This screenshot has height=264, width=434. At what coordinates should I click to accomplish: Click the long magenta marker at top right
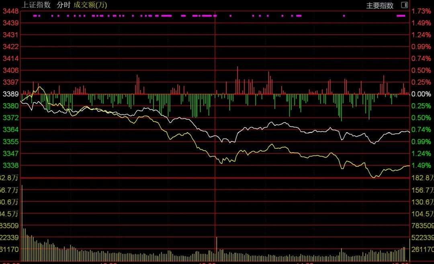(x=401, y=16)
